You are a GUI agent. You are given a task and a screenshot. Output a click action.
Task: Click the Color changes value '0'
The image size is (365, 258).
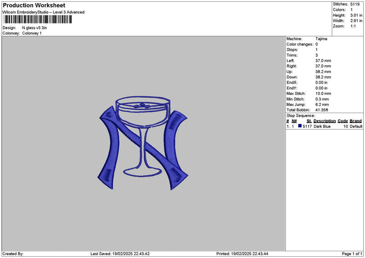click(316, 44)
